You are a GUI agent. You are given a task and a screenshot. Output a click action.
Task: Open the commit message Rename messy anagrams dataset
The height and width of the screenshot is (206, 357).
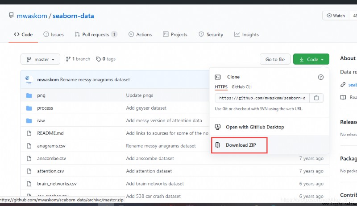(95, 79)
